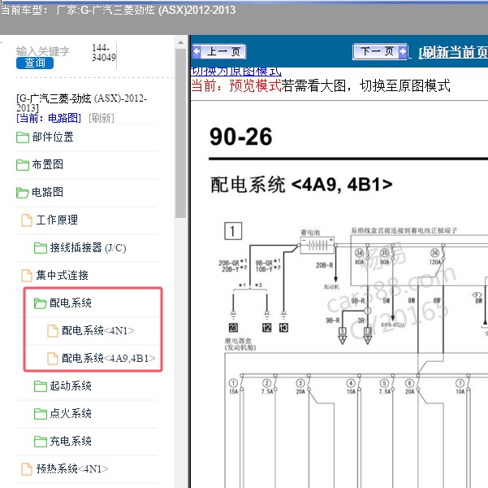Click the 查询 search button

(x=35, y=63)
